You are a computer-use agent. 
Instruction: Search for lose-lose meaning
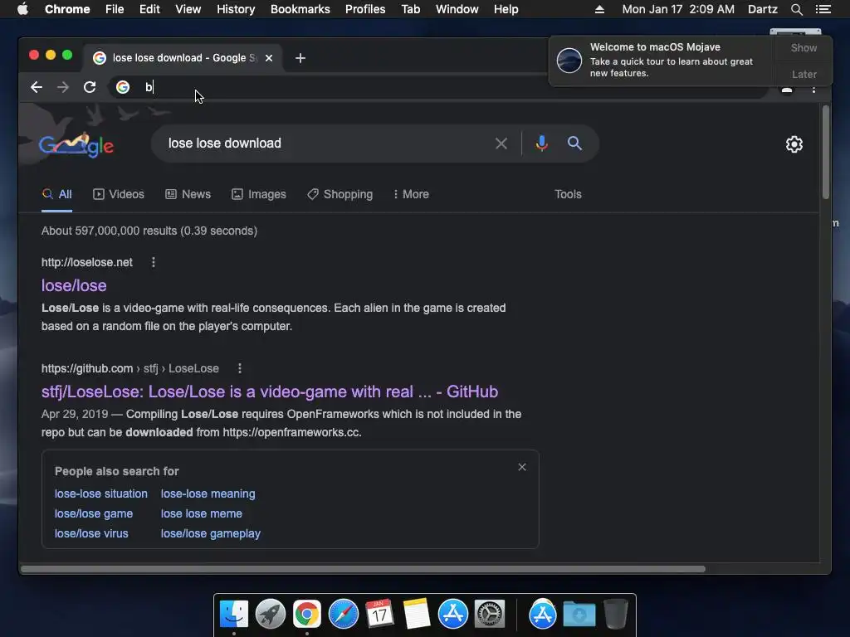208,494
